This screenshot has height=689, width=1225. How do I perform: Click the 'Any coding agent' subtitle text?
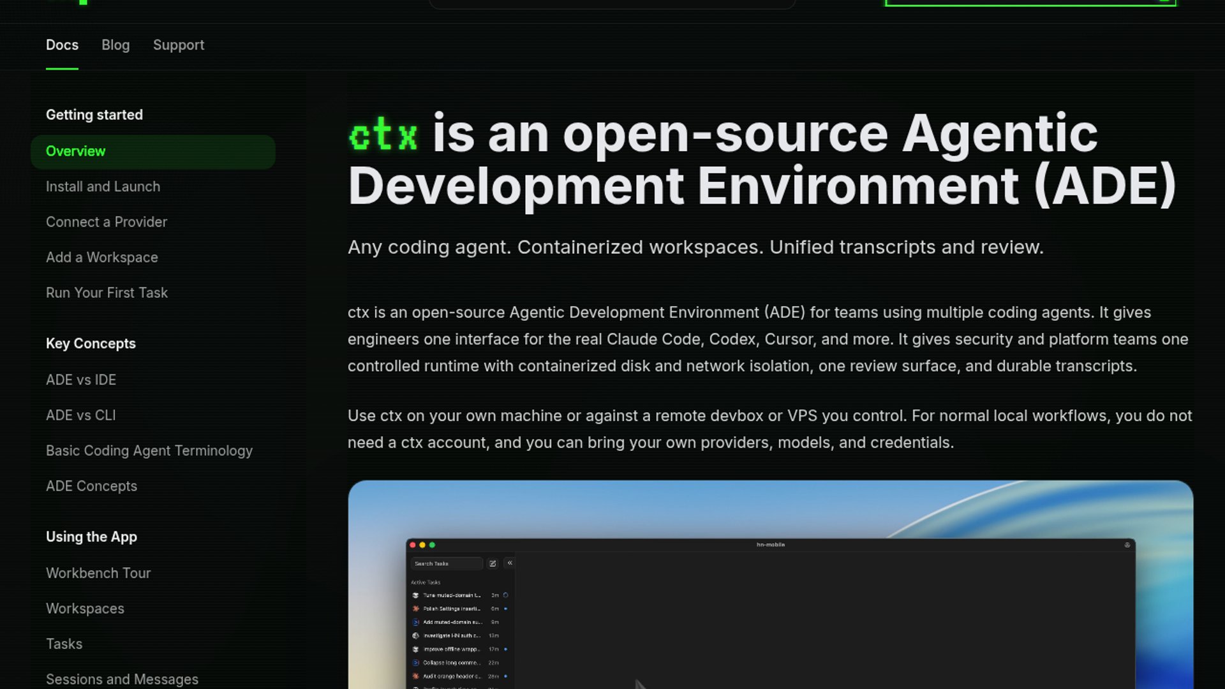click(x=695, y=248)
